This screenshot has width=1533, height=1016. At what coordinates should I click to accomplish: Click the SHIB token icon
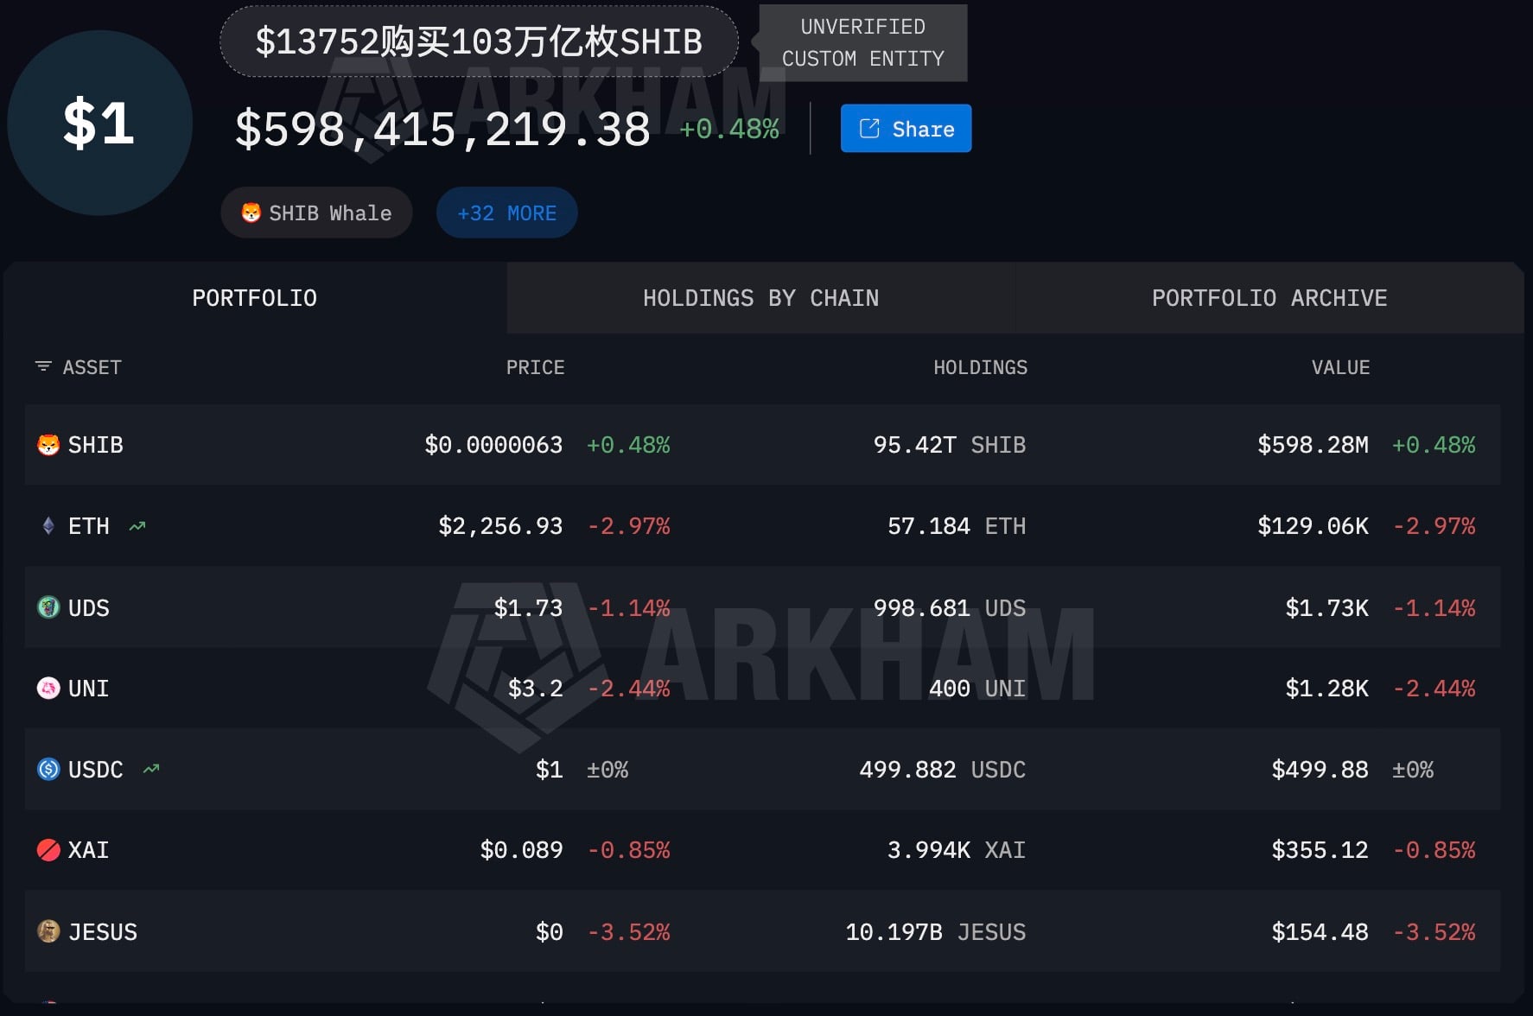tap(48, 445)
